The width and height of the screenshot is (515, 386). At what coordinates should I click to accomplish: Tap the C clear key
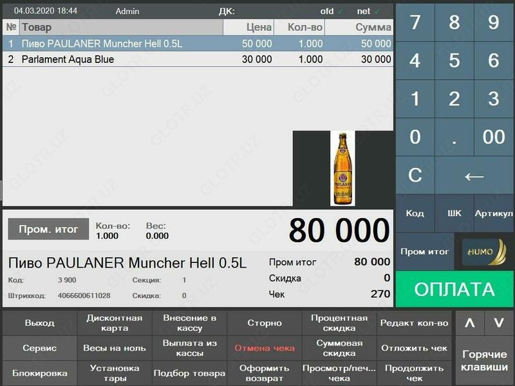pyautogui.click(x=415, y=176)
